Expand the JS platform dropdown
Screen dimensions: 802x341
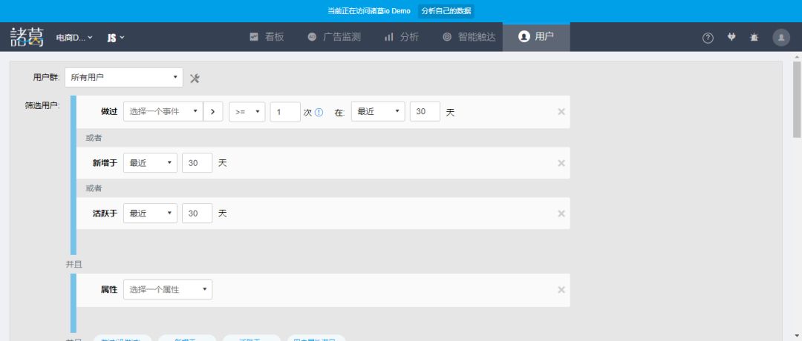tap(116, 37)
